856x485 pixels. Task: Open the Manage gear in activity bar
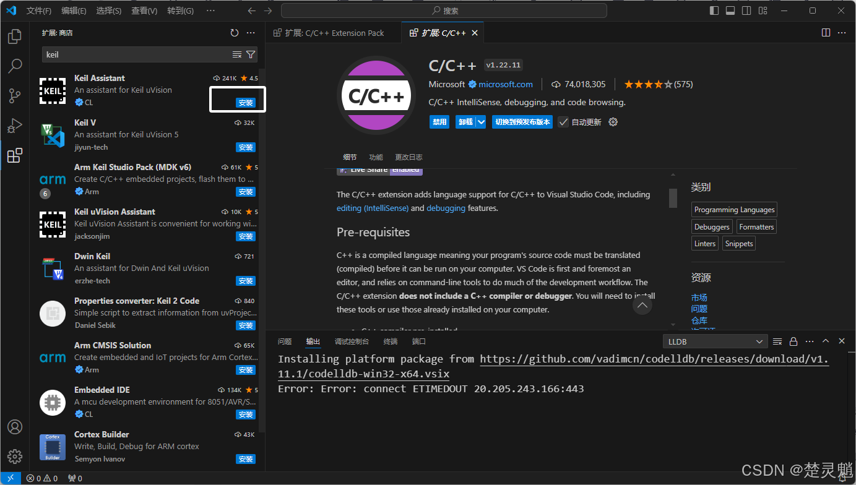15,457
